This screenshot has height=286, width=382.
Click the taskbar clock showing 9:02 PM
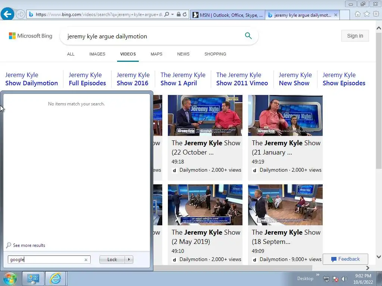point(363,279)
